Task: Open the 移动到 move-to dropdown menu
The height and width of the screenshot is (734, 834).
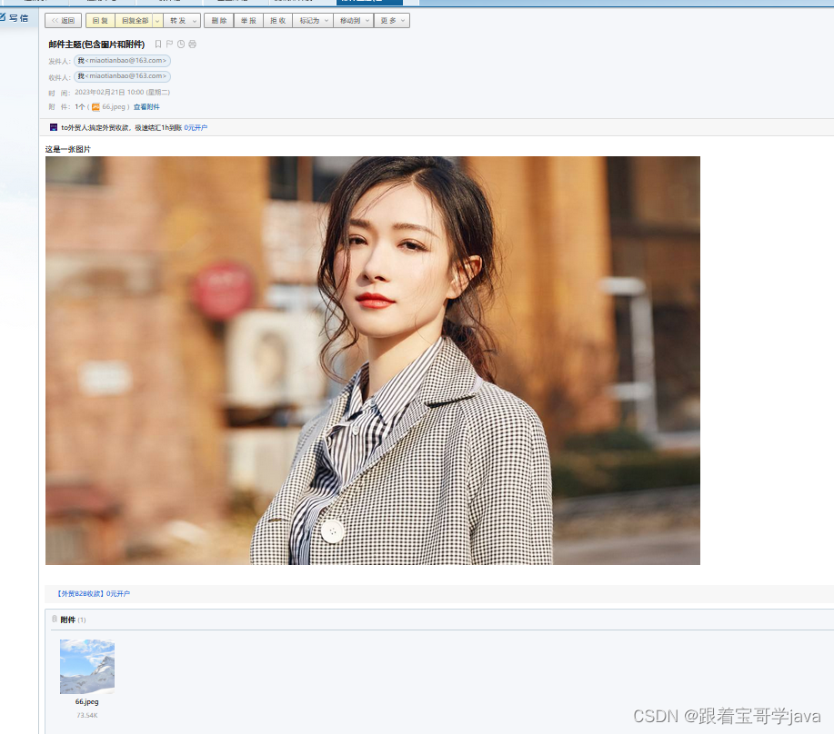Action: (367, 19)
